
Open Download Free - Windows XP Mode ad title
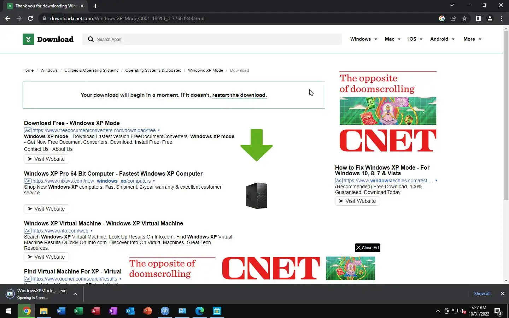[72, 123]
